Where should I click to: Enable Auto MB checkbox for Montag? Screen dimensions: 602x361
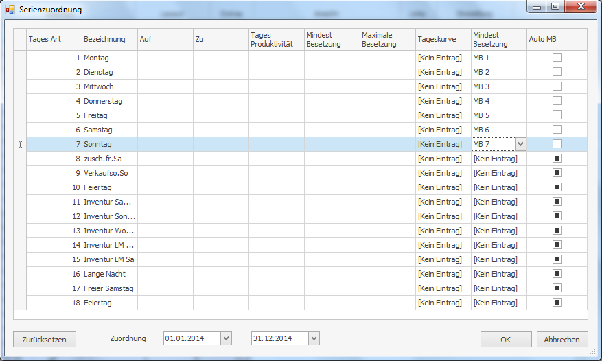tap(557, 58)
